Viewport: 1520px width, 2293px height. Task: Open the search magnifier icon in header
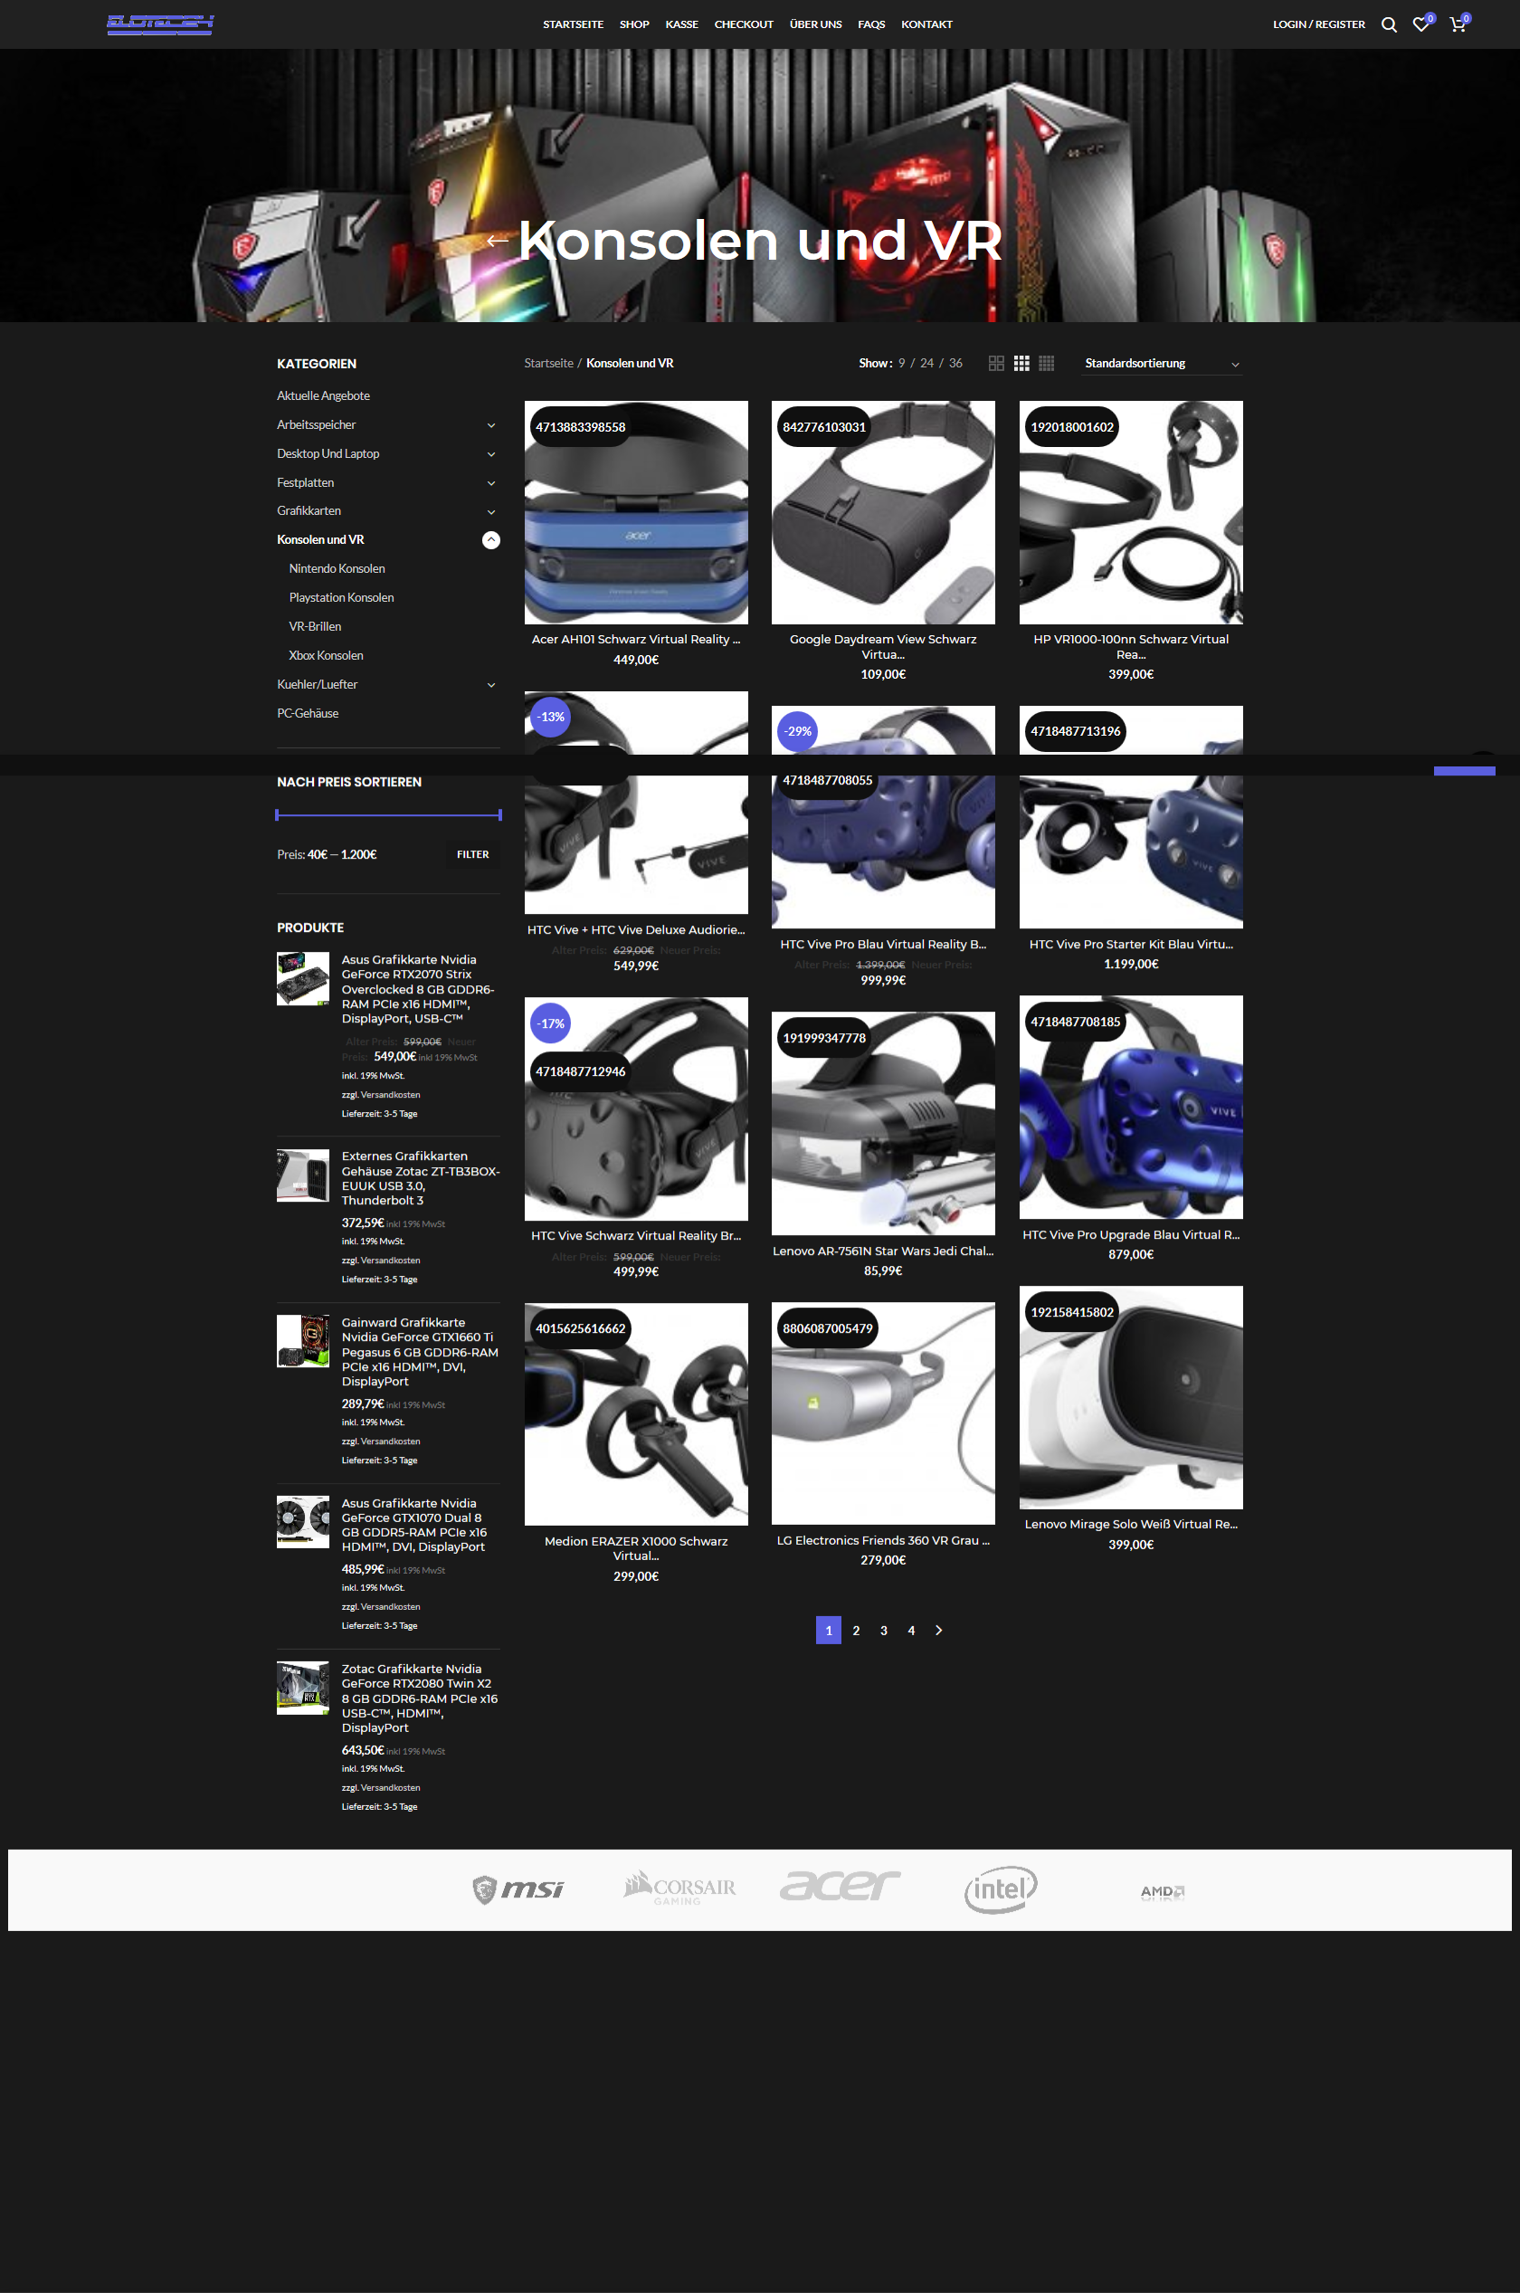1388,25
